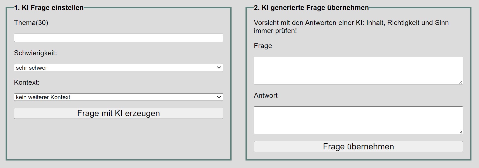Viewport: 479px width, 168px height.
Task: Click the 'Schwierigkeit:' label
Action: [x=35, y=53]
